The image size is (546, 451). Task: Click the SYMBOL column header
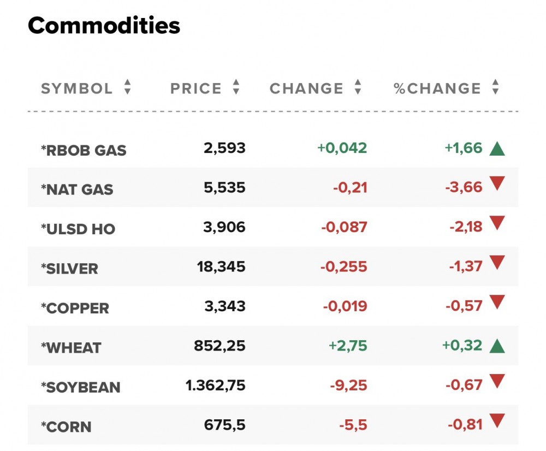click(x=77, y=88)
